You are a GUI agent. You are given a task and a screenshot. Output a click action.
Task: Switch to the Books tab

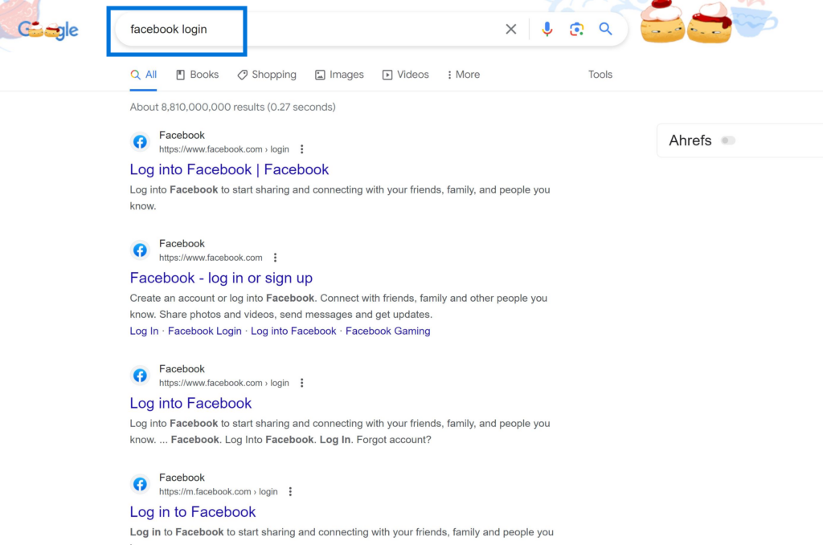(197, 74)
